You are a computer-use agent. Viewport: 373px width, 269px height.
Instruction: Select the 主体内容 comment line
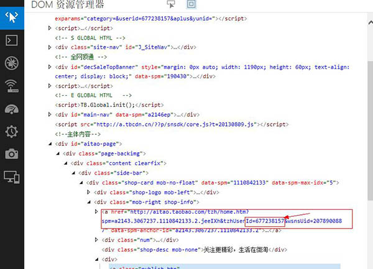78,134
